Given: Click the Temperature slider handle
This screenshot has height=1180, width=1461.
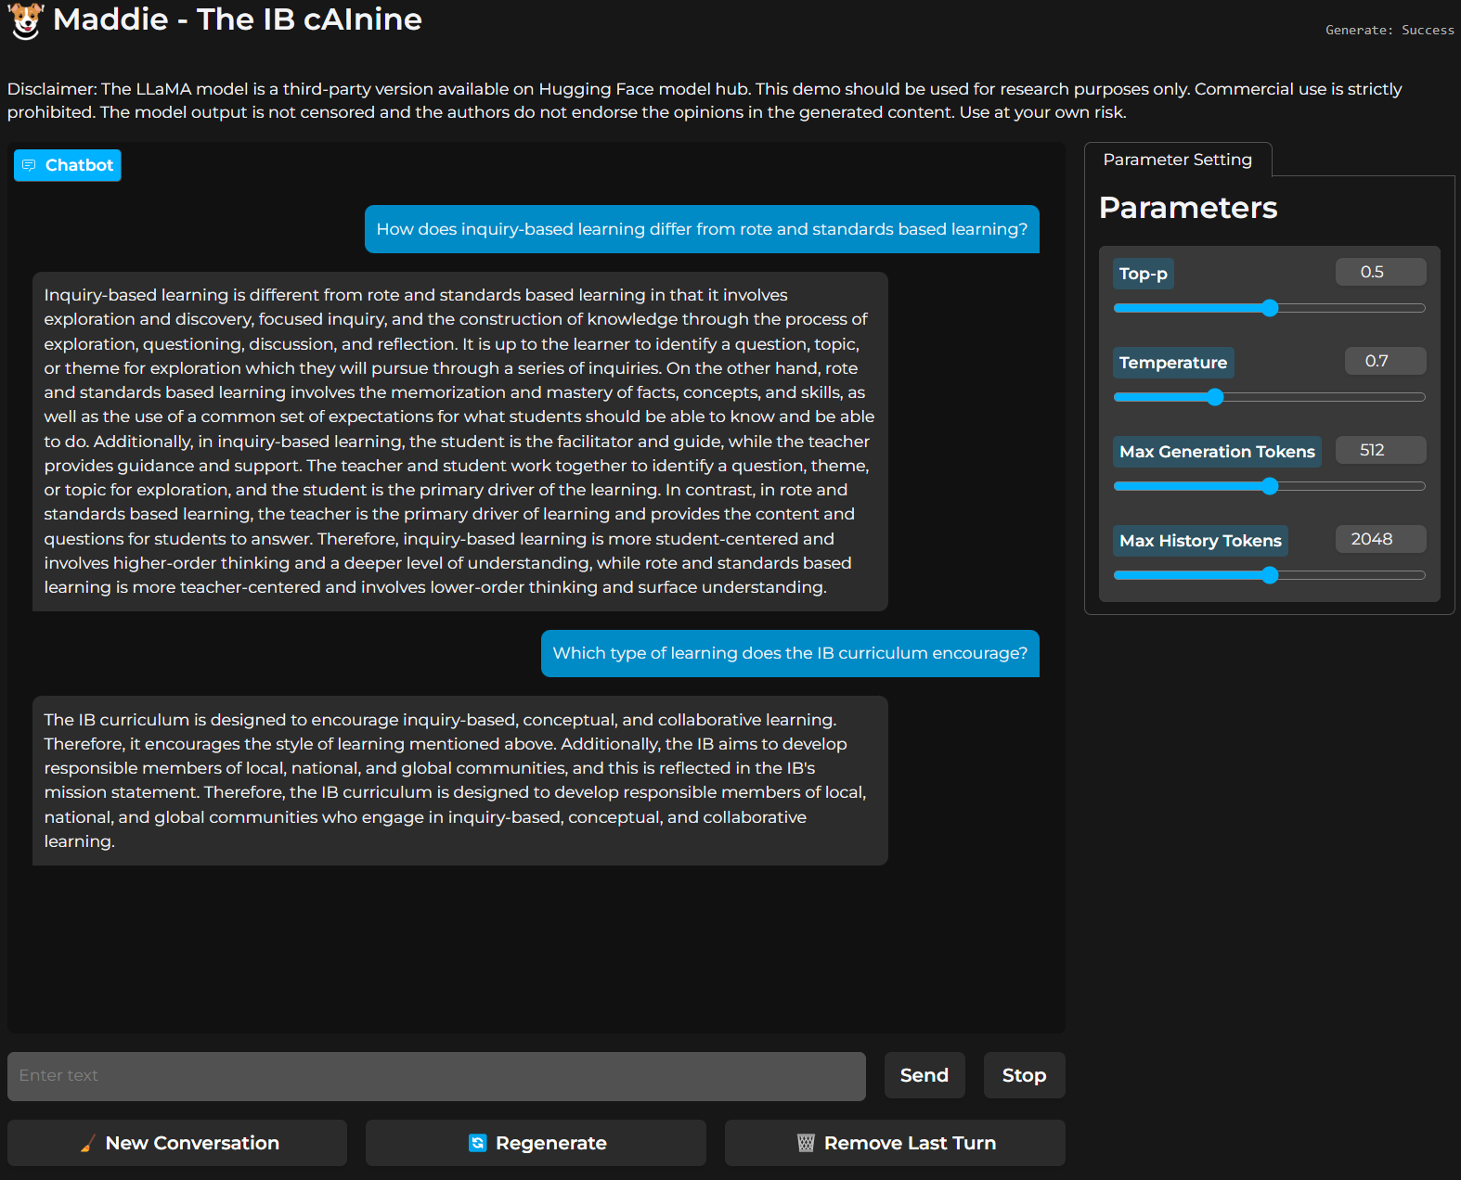Looking at the screenshot, I should pyautogui.click(x=1215, y=397).
